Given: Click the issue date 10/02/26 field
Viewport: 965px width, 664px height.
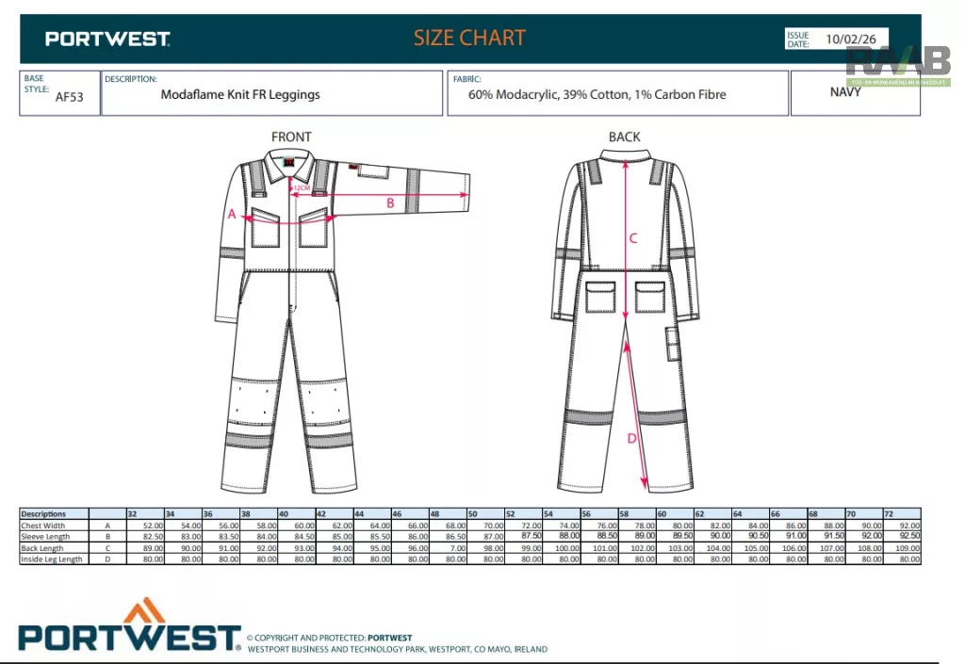Looking at the screenshot, I should pyautogui.click(x=849, y=40).
